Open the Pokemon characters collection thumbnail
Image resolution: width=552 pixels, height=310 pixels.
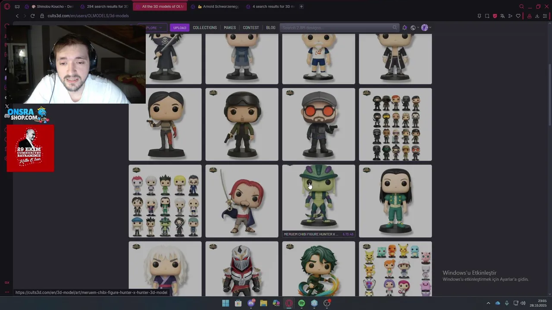pos(395,269)
